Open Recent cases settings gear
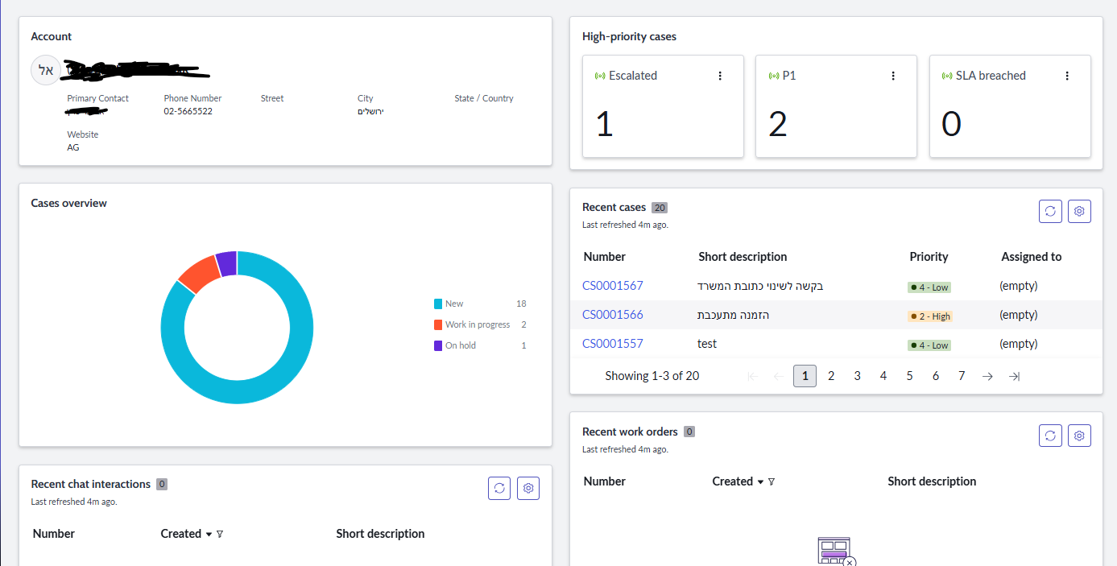Viewport: 1117px width, 566px height. click(1079, 212)
